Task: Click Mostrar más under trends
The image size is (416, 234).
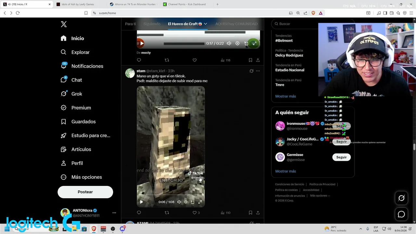Action: 285,96
